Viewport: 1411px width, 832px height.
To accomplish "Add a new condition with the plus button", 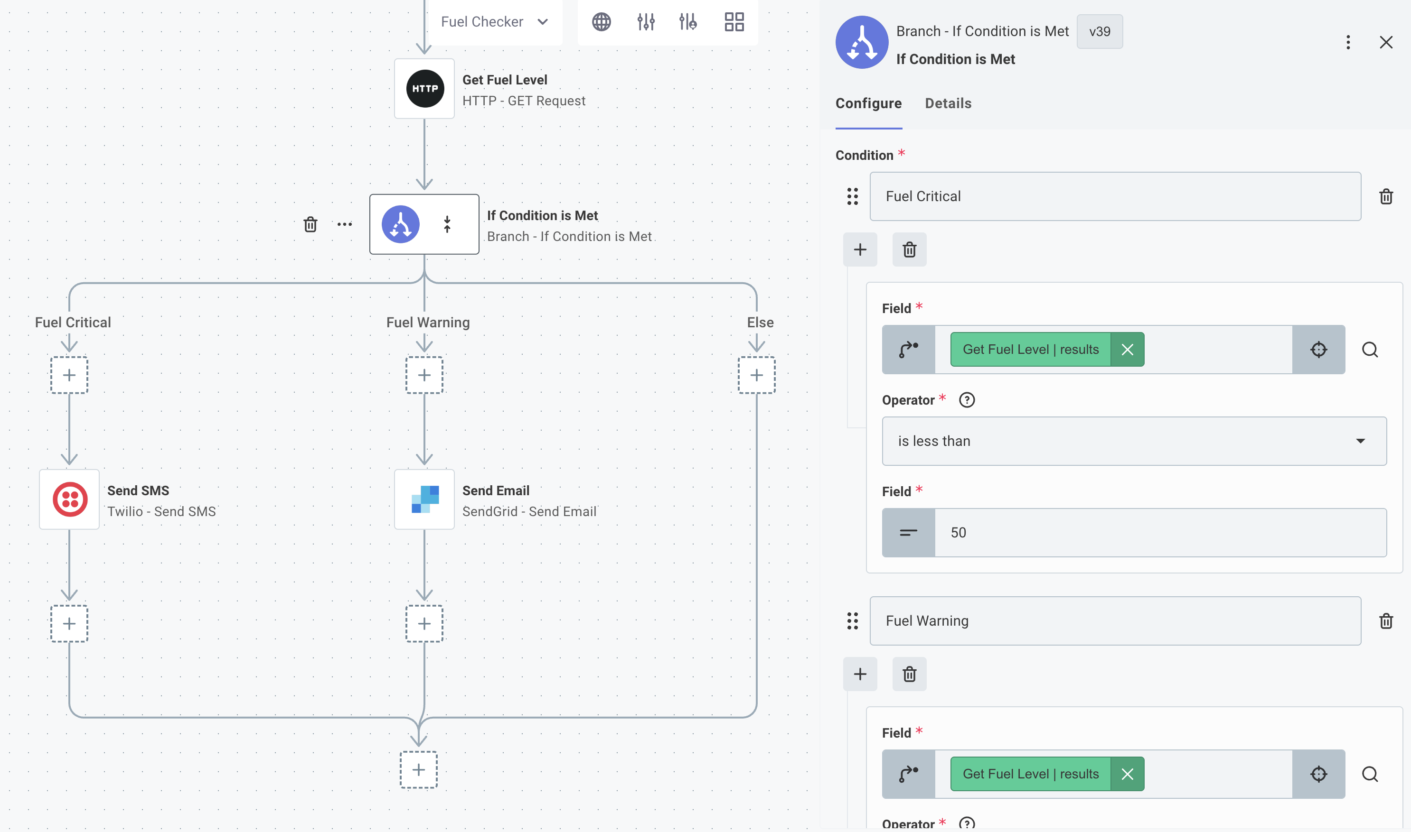I will (860, 250).
